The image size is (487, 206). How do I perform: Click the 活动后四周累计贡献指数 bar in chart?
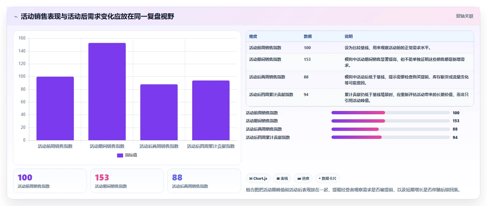(x=211, y=110)
